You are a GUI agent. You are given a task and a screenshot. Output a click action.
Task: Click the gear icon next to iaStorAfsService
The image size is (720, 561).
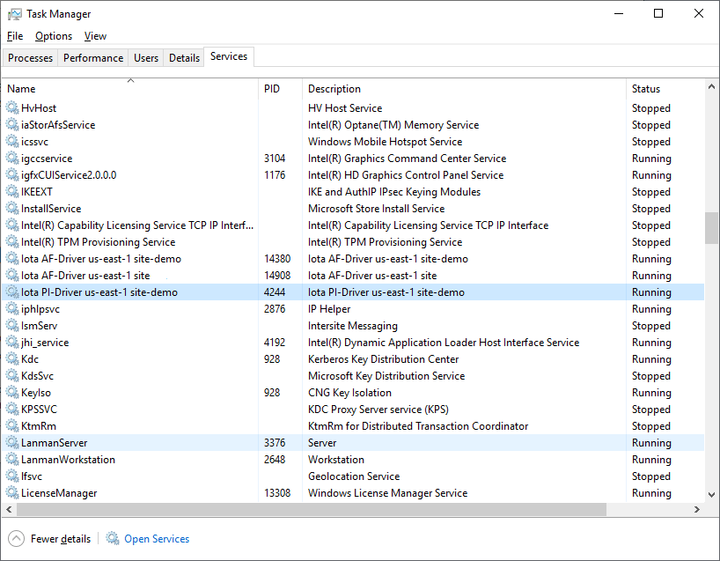pos(12,124)
